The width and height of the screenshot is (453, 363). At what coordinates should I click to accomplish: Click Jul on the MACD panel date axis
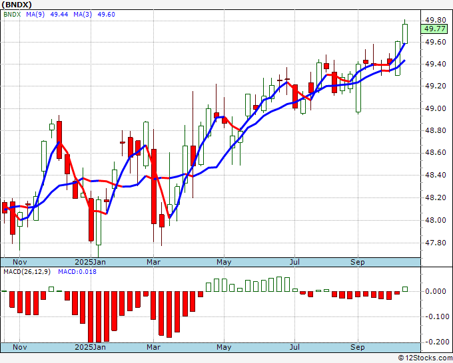click(x=294, y=347)
